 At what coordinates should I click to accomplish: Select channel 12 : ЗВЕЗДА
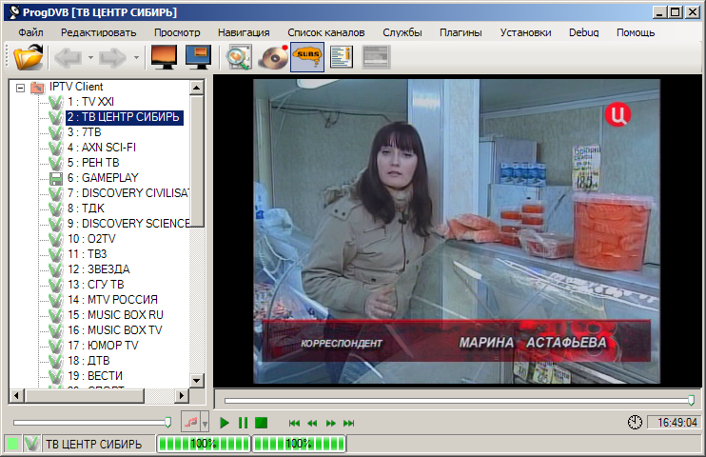99,269
